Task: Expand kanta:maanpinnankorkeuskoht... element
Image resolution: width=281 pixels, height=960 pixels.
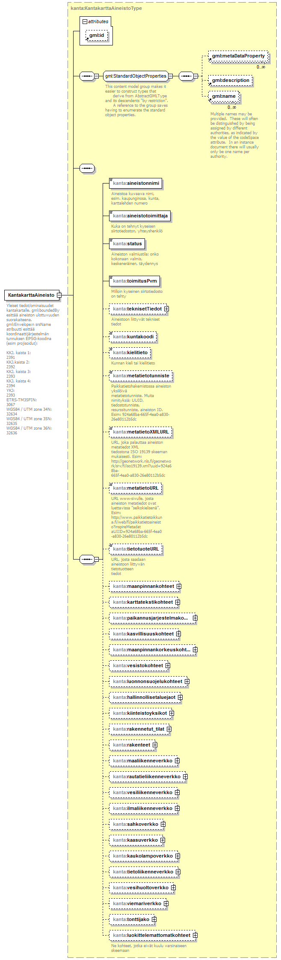Action: [195, 650]
